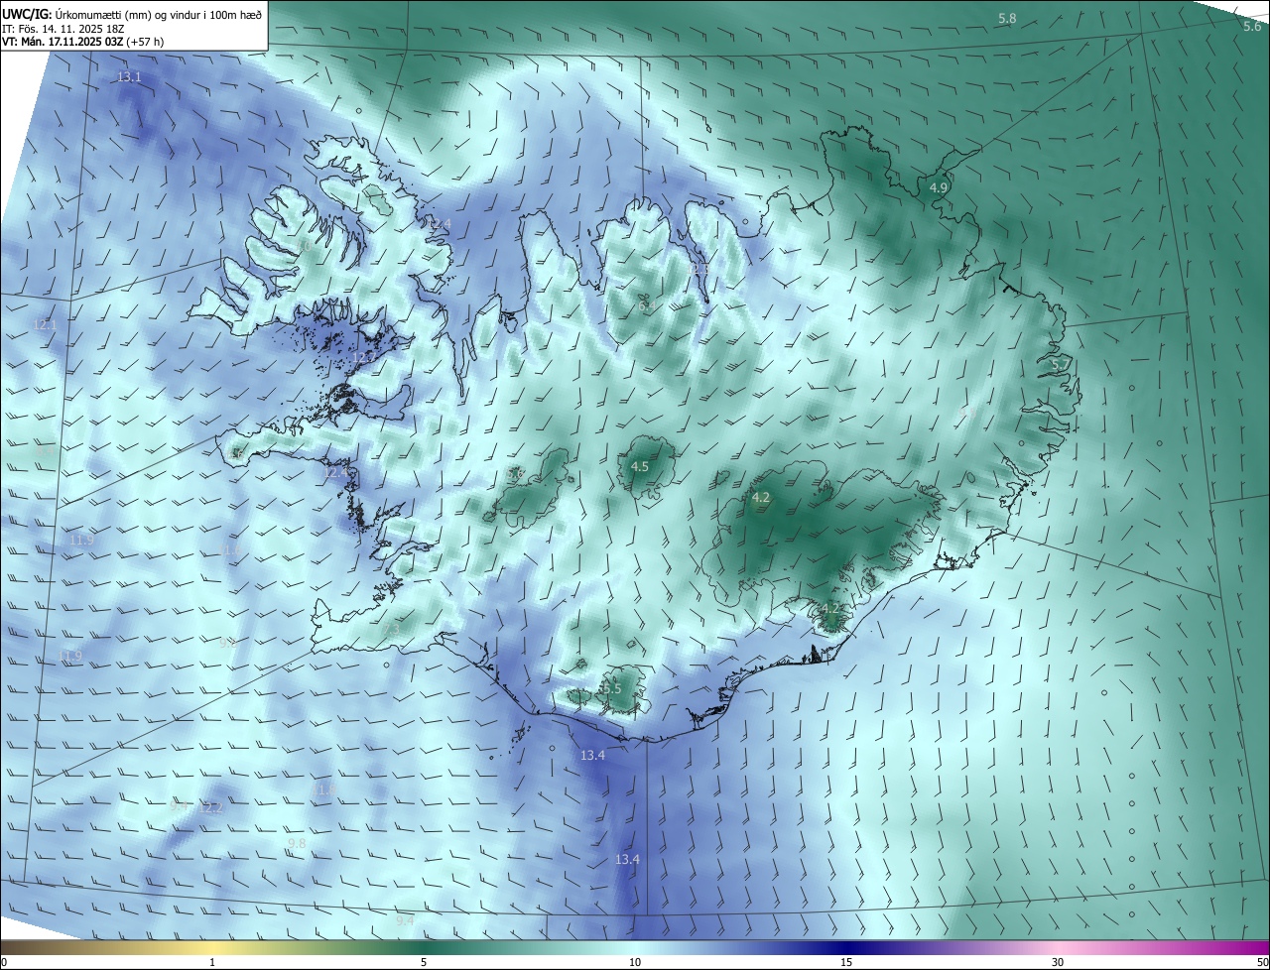
Task: Click the 13.1 precipitation value label
Action: [x=129, y=77]
